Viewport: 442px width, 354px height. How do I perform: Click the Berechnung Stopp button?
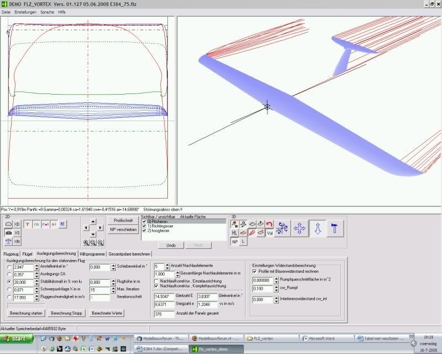66,314
